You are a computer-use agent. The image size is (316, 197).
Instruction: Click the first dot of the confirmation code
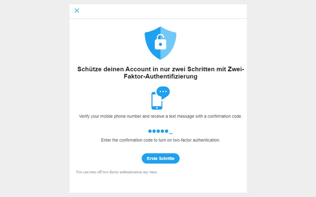coord(150,131)
